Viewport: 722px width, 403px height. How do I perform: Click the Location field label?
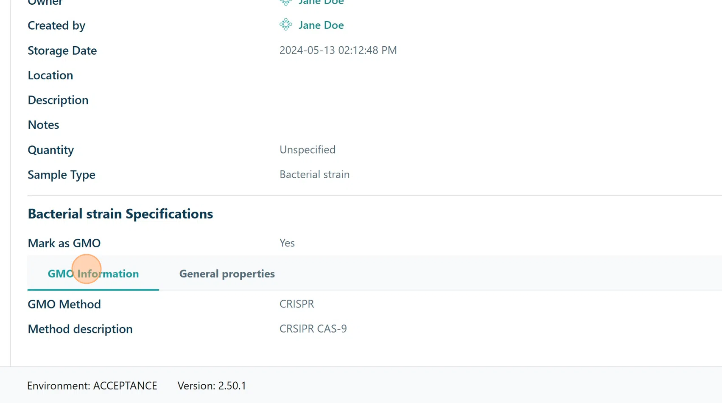[x=50, y=76]
